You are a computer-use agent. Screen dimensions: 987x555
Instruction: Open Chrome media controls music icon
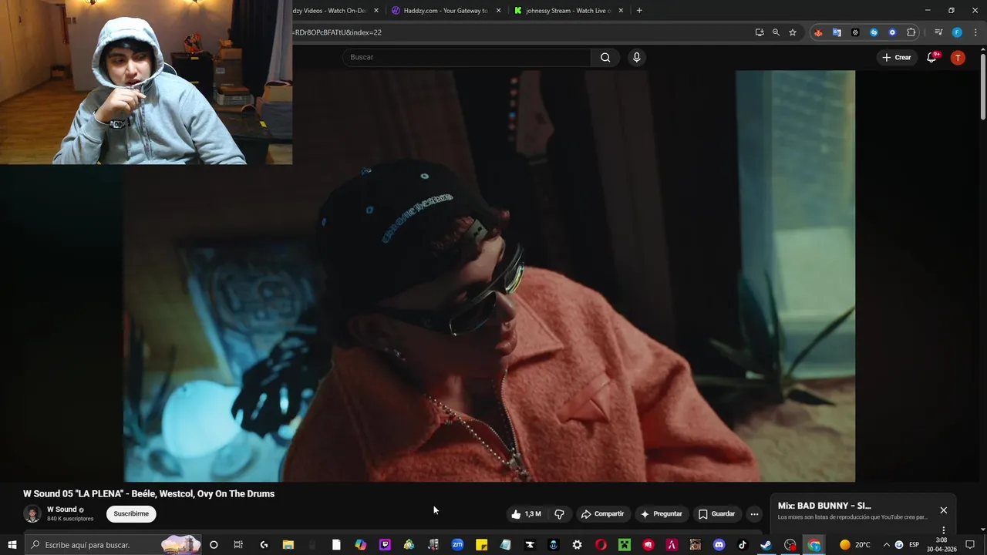[x=938, y=32]
